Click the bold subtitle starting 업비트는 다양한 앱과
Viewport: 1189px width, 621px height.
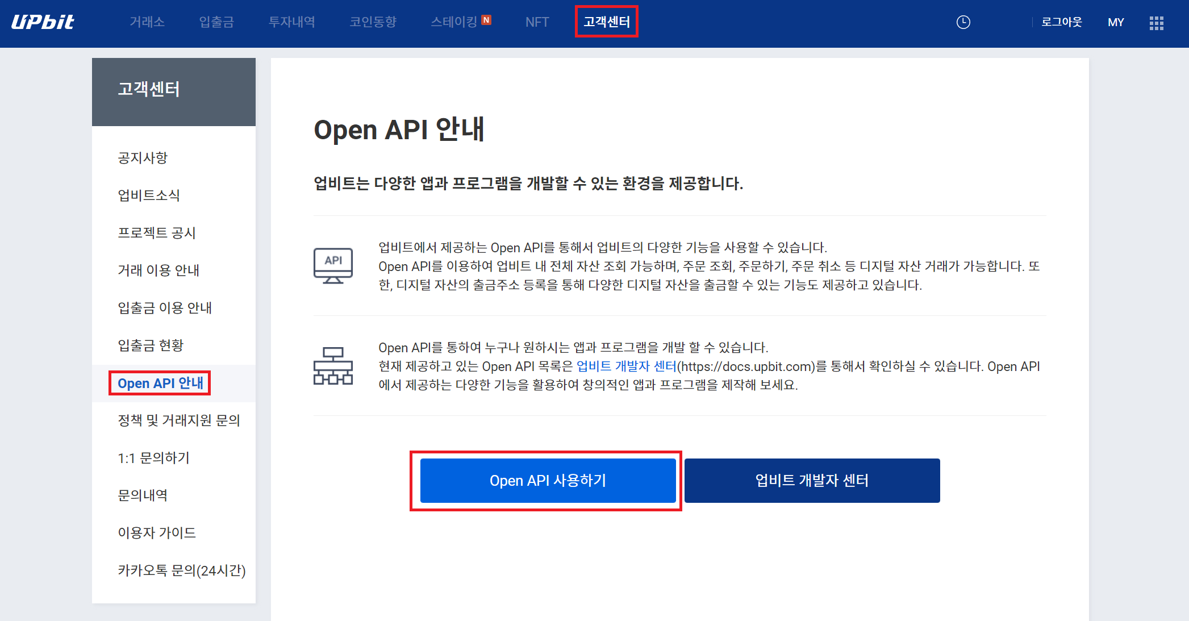[x=528, y=184]
